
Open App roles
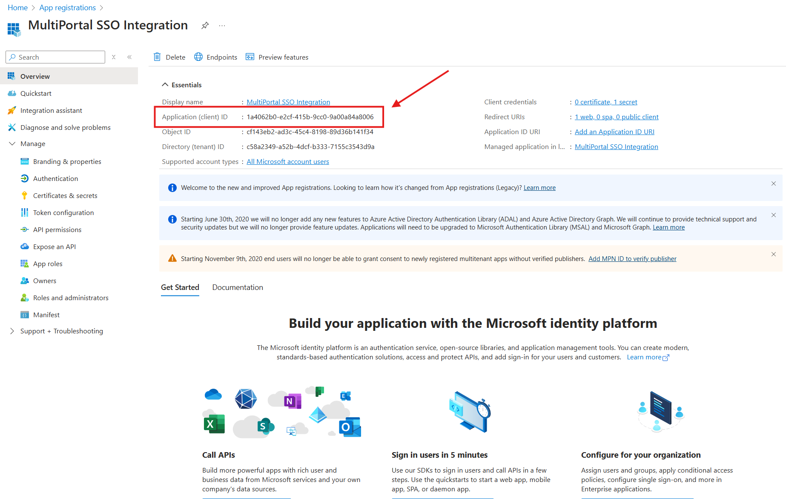pos(48,264)
